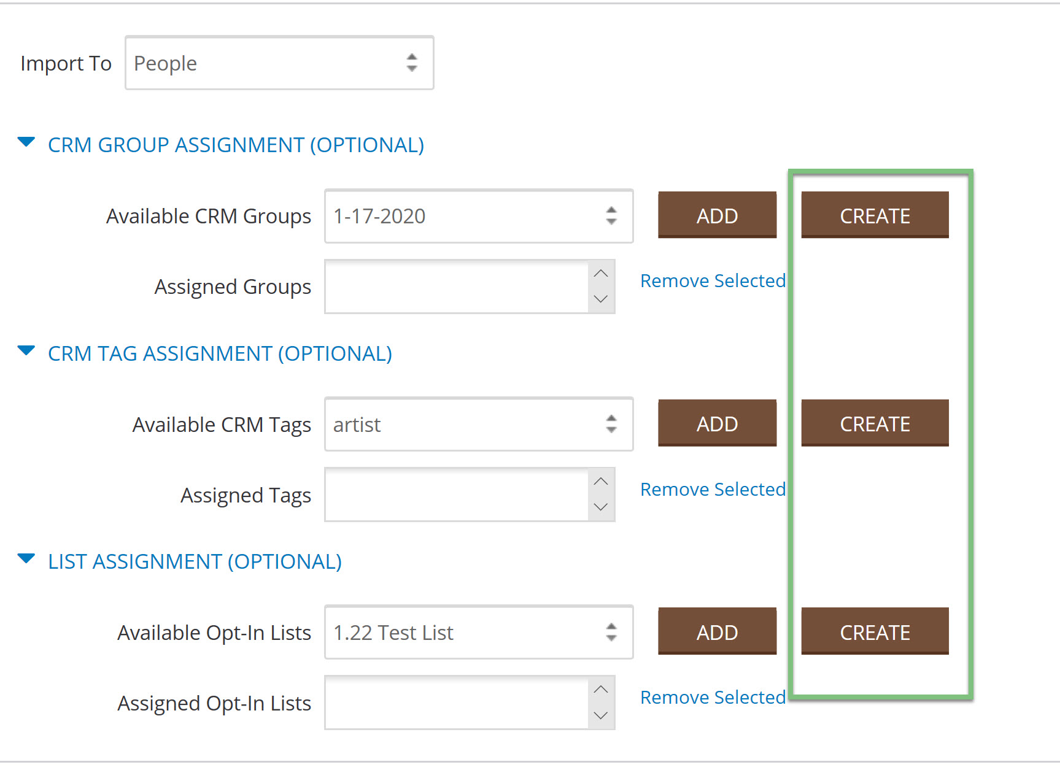Click CREATE for Opt-In Lists

(x=875, y=632)
